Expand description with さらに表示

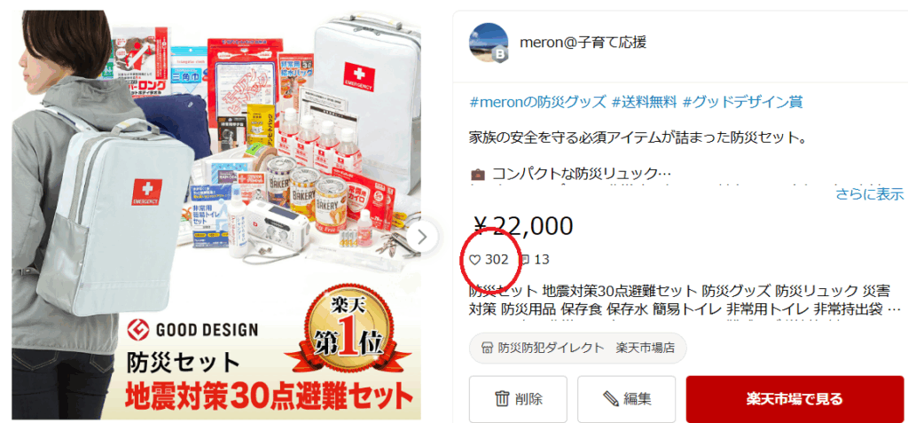pos(869,194)
